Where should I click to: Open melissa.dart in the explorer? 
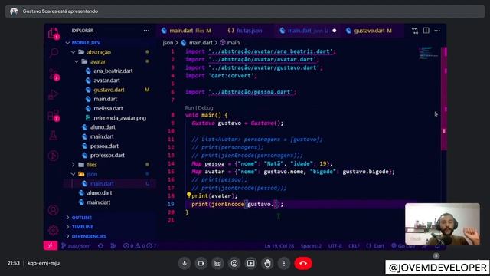[108, 108]
